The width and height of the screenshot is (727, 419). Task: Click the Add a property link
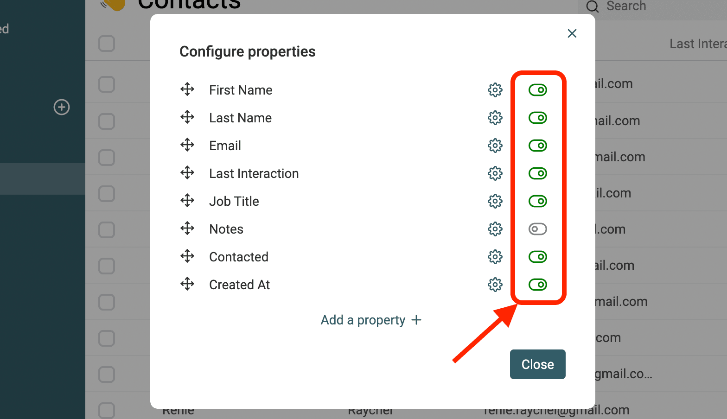[x=371, y=320]
